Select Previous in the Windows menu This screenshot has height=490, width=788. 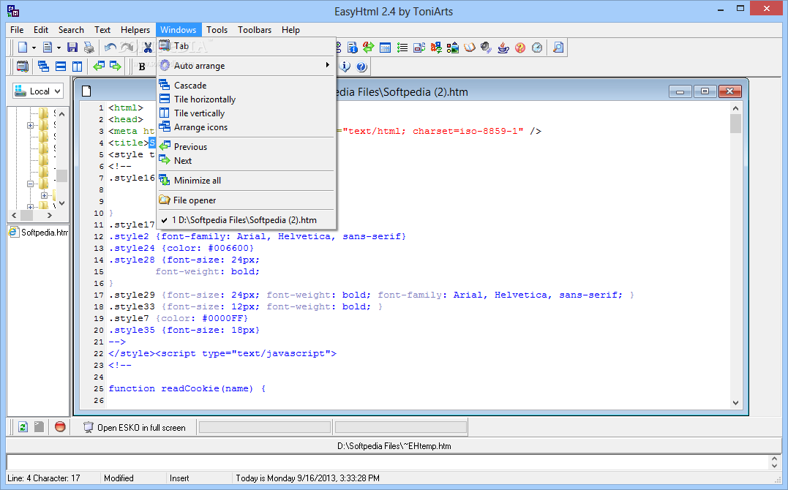click(247, 147)
